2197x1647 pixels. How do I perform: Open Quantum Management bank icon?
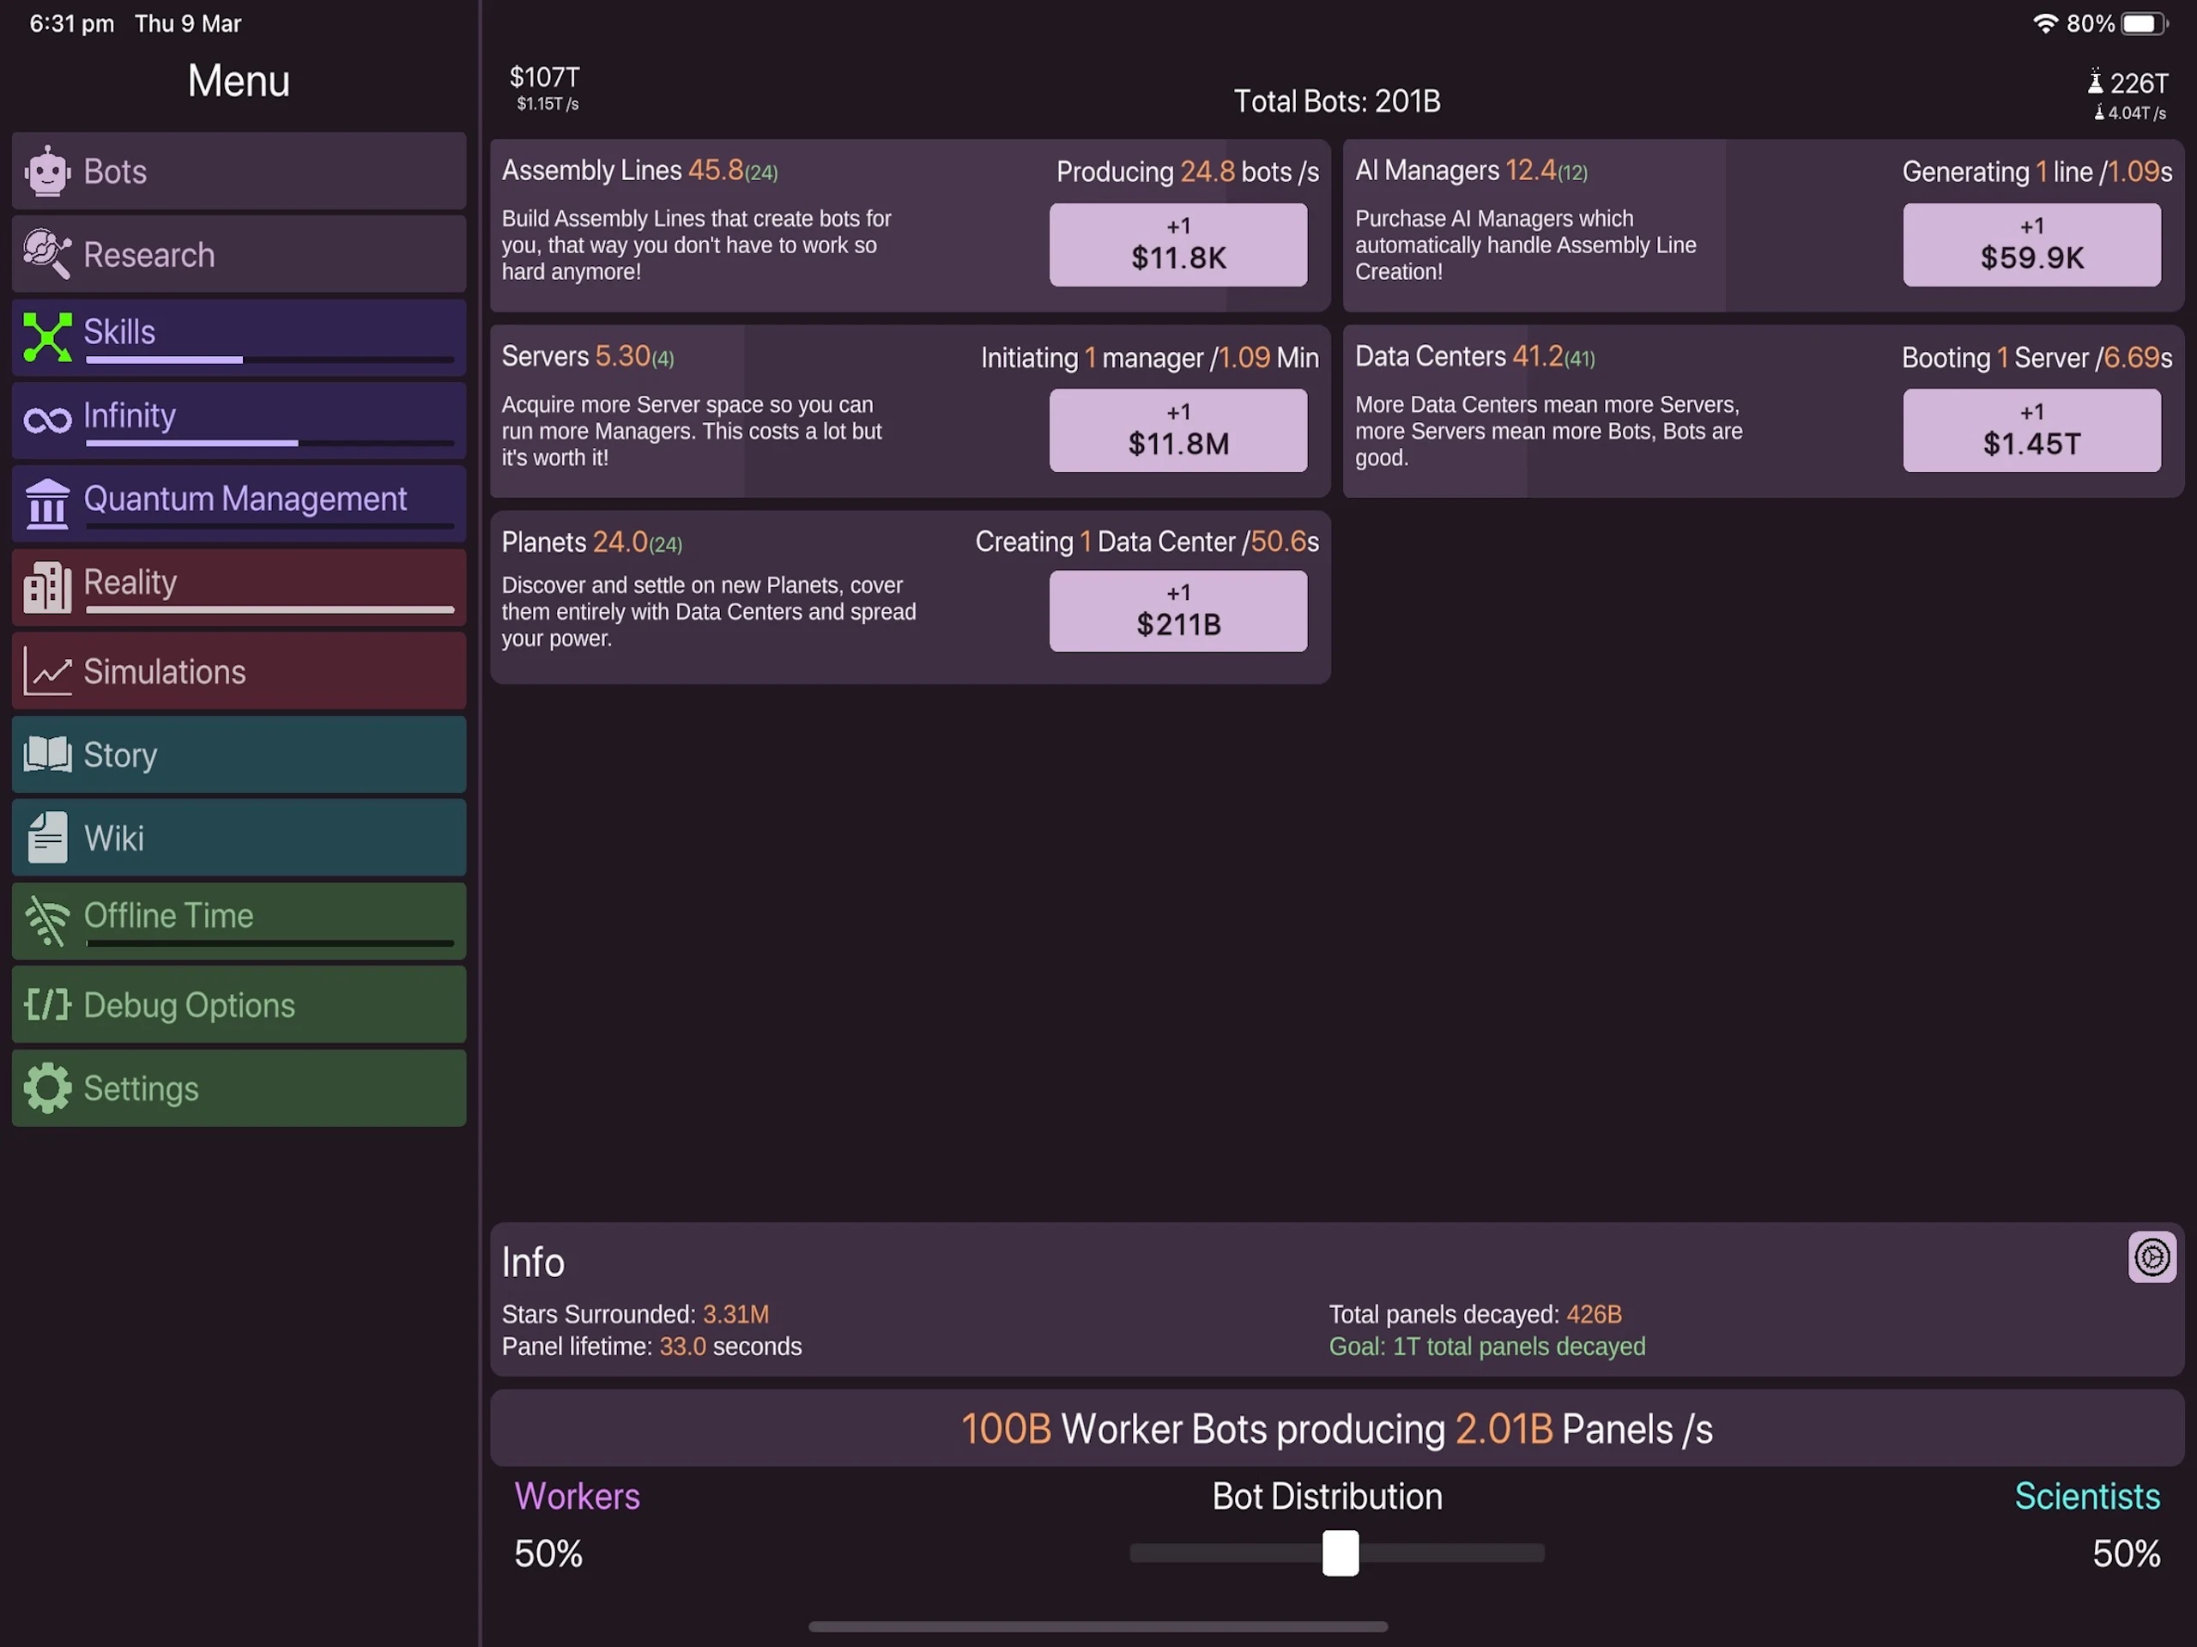46,503
